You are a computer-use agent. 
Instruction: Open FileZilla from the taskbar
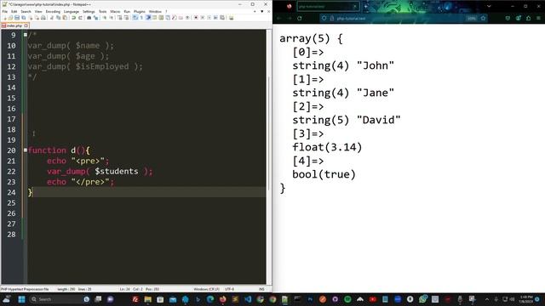pos(135,299)
